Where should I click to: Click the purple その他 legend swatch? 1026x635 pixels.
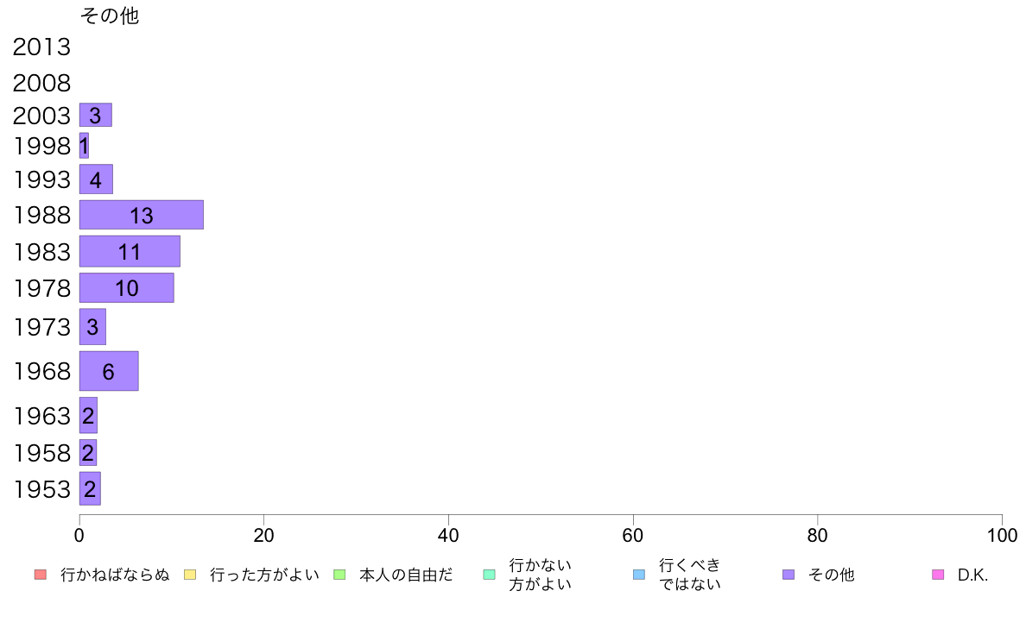(x=788, y=575)
